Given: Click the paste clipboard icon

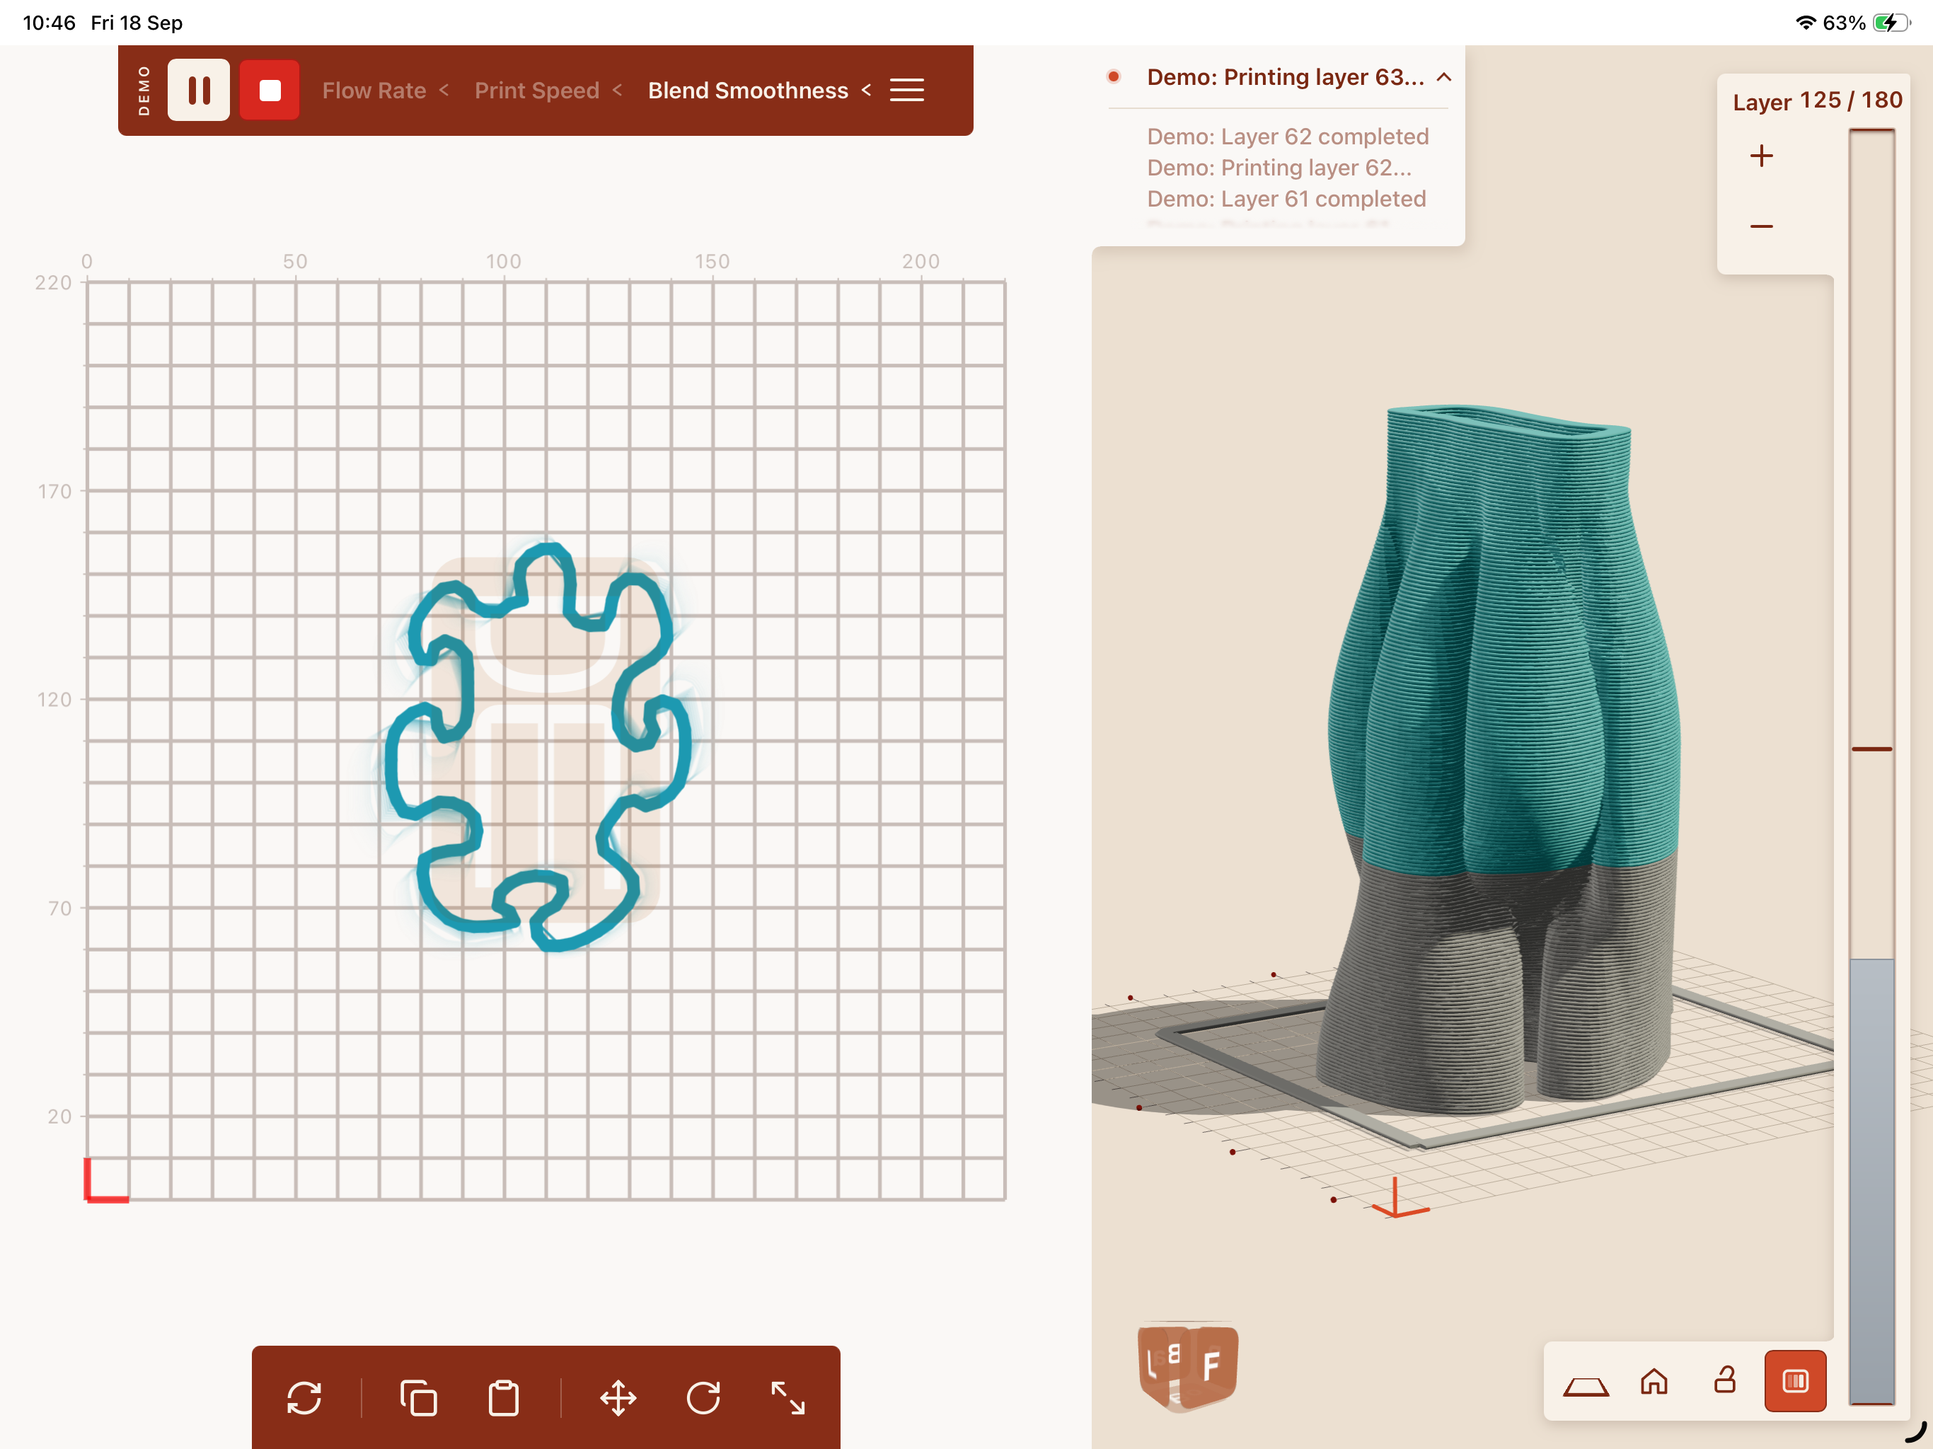Looking at the screenshot, I should pos(503,1397).
